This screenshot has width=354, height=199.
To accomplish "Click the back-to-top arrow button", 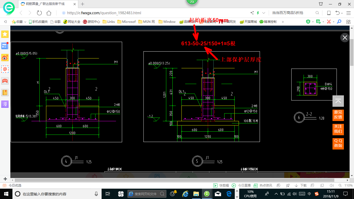I will click(x=338, y=101).
